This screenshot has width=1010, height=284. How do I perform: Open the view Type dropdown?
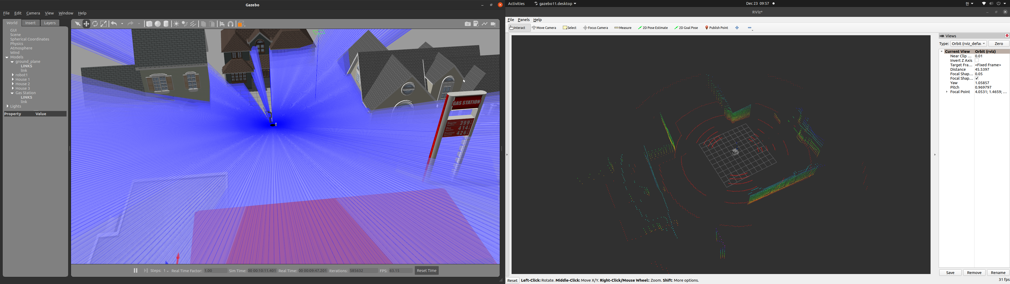968,44
